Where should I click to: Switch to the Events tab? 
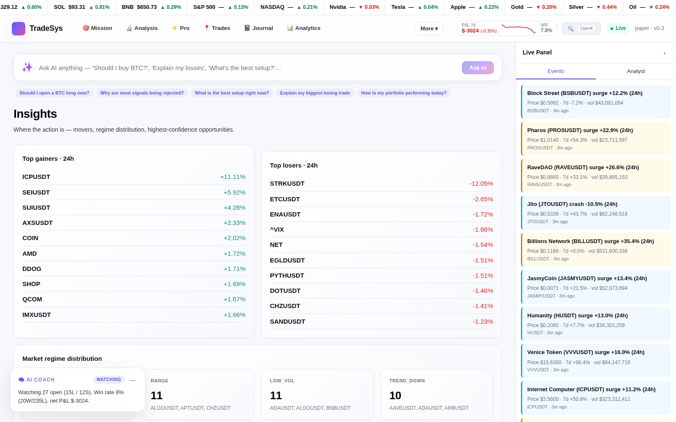[x=556, y=71]
